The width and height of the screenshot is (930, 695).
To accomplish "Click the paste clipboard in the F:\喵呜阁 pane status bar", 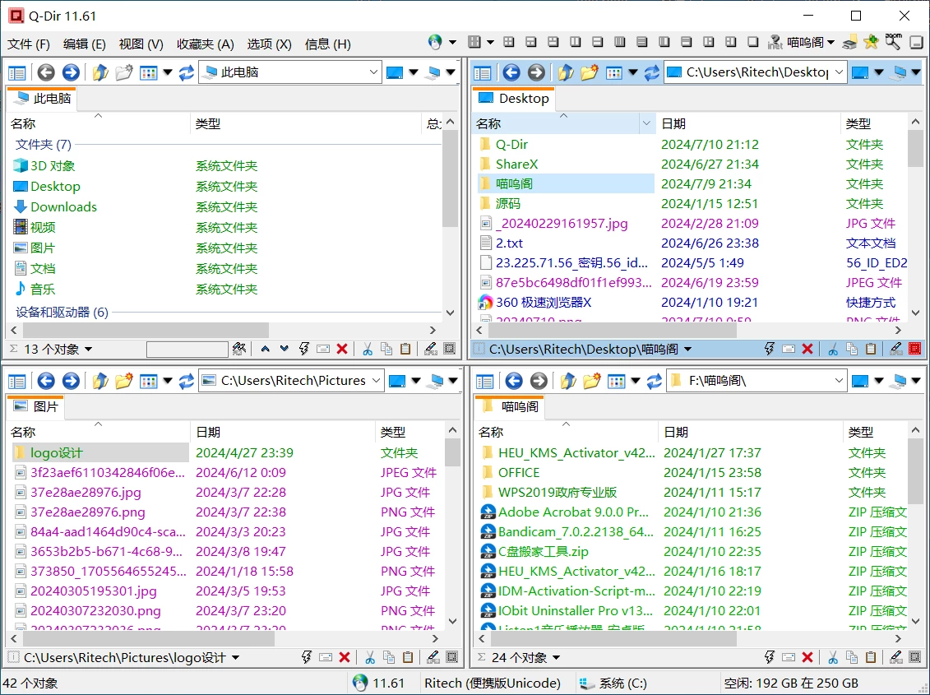I will coord(871,657).
